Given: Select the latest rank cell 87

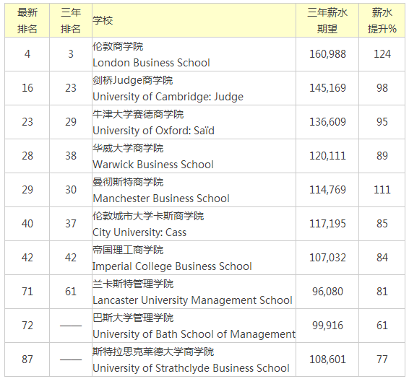Looking at the screenshot, I should click(27, 360).
